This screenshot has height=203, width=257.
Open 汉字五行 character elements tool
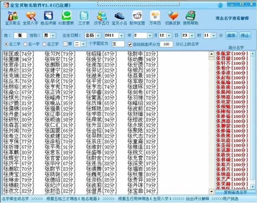[x=102, y=18]
